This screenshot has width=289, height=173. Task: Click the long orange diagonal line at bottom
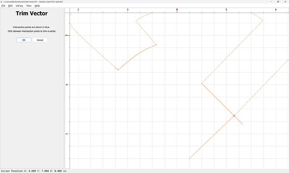[x=212, y=137]
